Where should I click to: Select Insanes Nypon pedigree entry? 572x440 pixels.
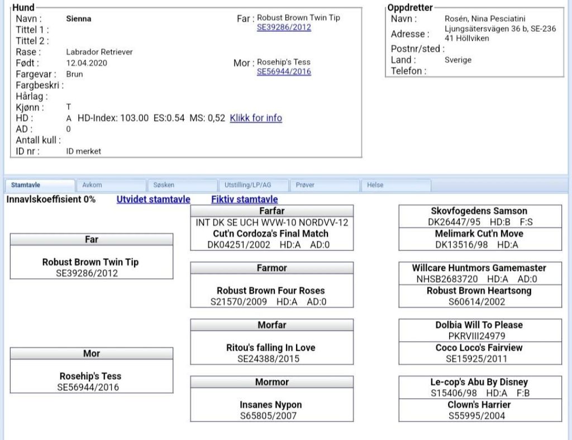(271, 405)
